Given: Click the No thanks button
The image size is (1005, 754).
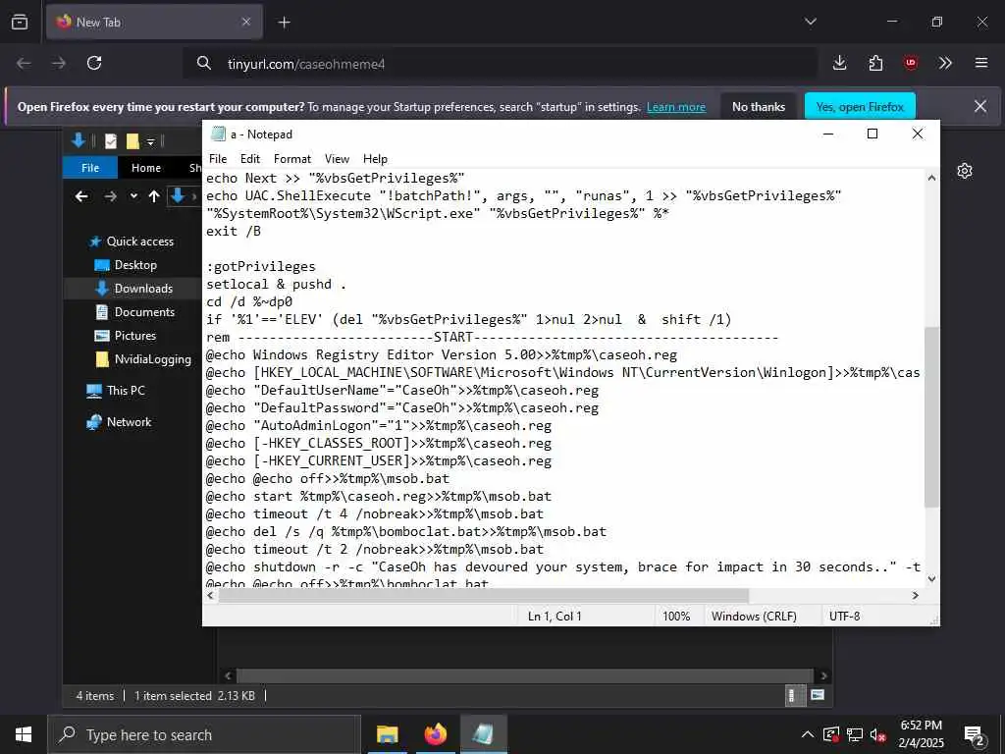Looking at the screenshot, I should pyautogui.click(x=759, y=107).
